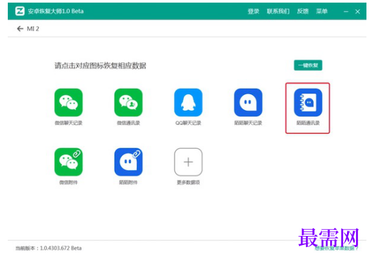Open WeChat chat records (微信聊天记录) icon
The image size is (371, 258).
[x=68, y=102]
